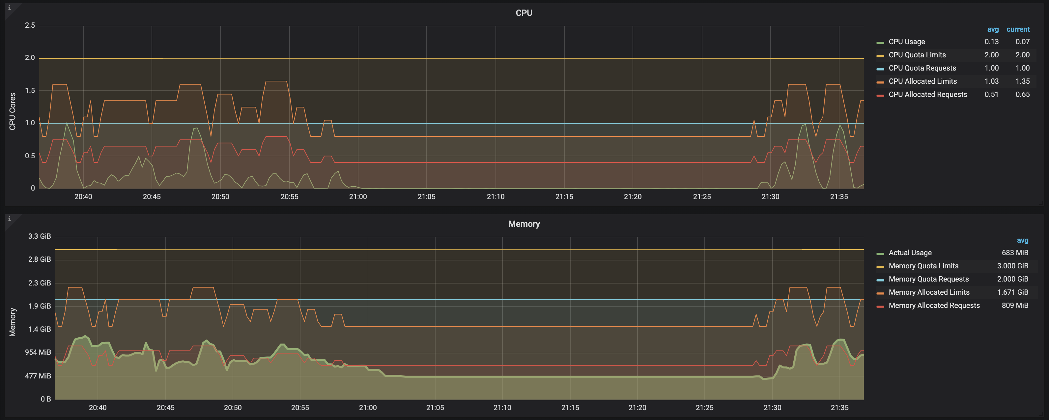Click the green CPU Usage color swatch

[880, 43]
